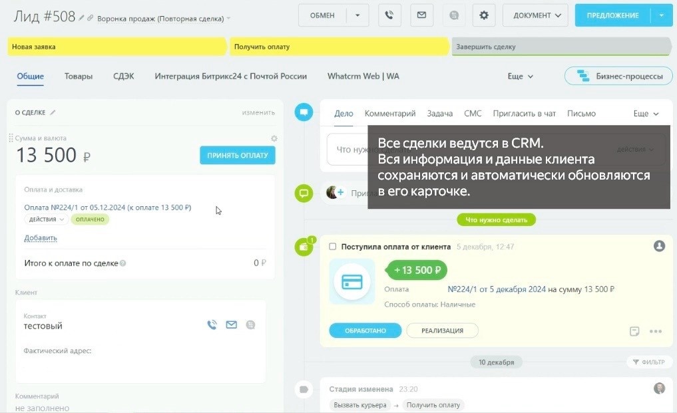Image resolution: width=677 pixels, height=413 pixels.
Task: Click the ОПЛАЧЕНО status badge
Action: pos(90,219)
